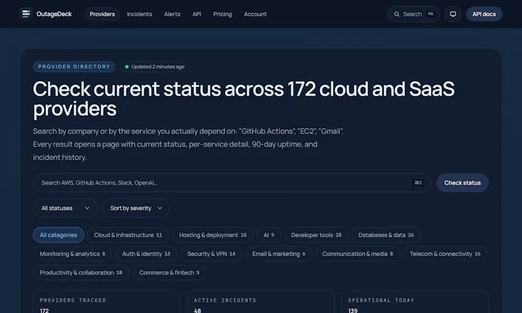This screenshot has height=313, width=522.
Task: Filter by Hosting & deployment category
Action: (213, 235)
